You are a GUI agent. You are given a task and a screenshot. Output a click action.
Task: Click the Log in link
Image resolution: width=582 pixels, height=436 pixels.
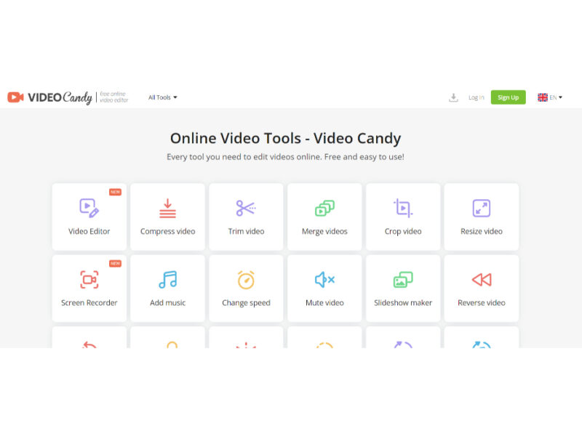tap(476, 97)
